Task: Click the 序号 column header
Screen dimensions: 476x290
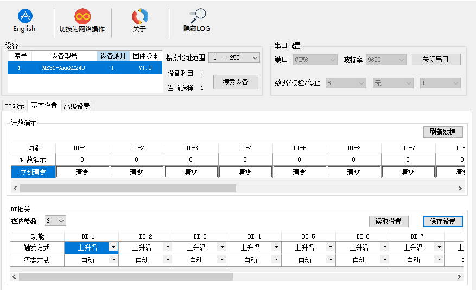Action: [x=20, y=56]
